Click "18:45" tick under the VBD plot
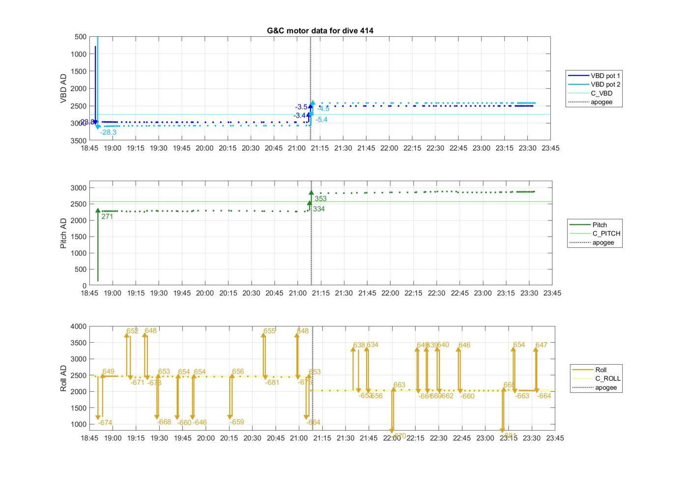The width and height of the screenshot is (688, 484). (x=89, y=148)
